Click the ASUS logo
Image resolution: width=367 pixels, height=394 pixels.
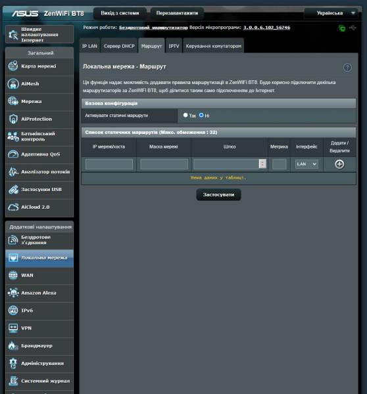pos(25,13)
